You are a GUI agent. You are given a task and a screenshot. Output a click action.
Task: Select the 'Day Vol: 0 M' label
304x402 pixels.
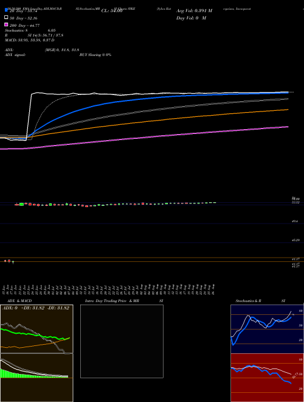tap(191, 18)
